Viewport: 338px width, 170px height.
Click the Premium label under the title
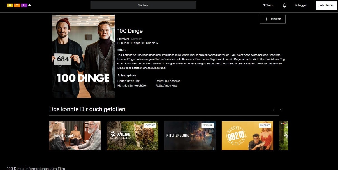point(123,39)
